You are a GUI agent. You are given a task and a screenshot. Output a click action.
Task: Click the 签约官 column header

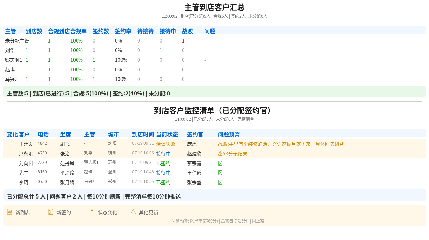[195, 134]
